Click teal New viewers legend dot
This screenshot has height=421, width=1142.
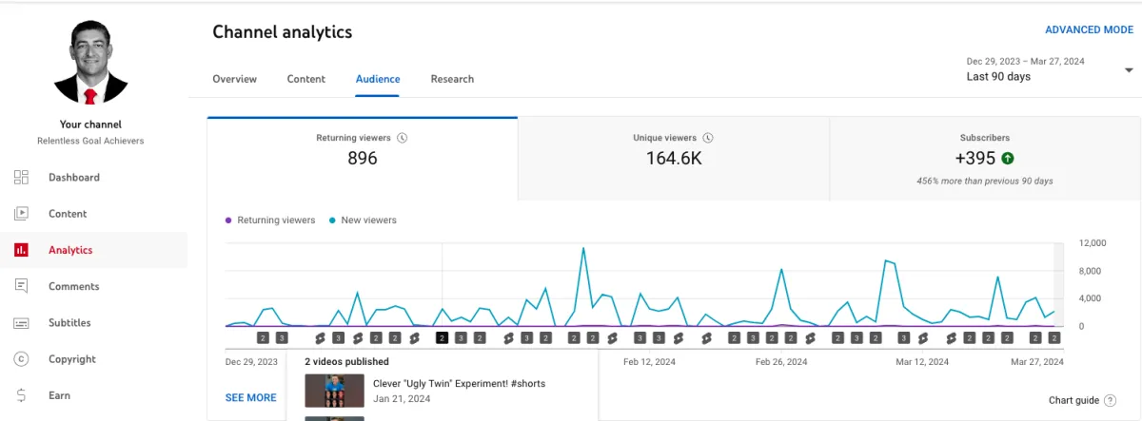pyautogui.click(x=332, y=220)
